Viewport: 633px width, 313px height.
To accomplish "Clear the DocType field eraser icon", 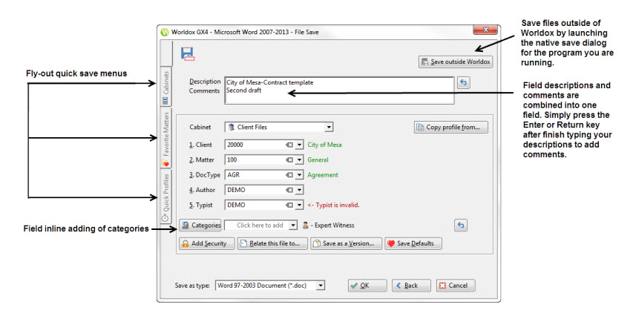I will [289, 175].
